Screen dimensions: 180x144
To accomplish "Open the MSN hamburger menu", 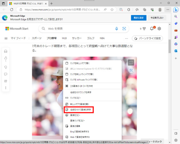I will 6,38.
